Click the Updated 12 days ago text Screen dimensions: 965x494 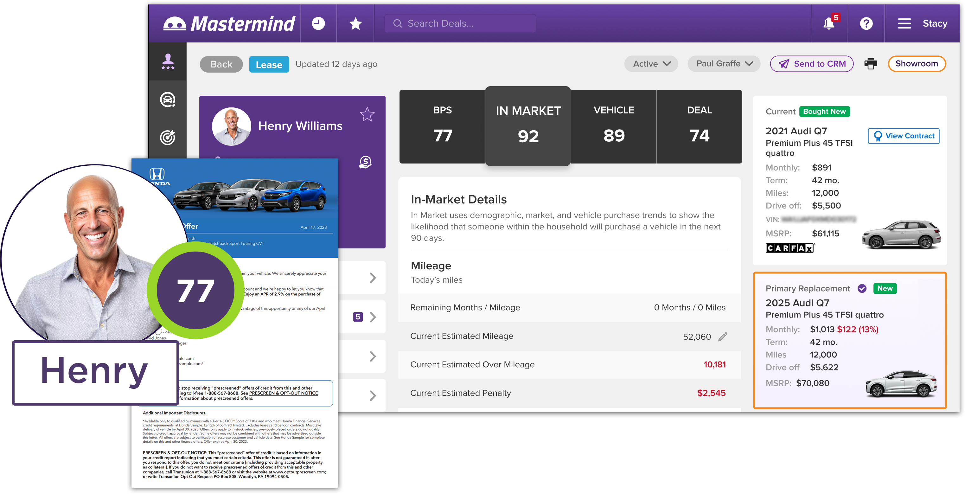[x=336, y=64]
